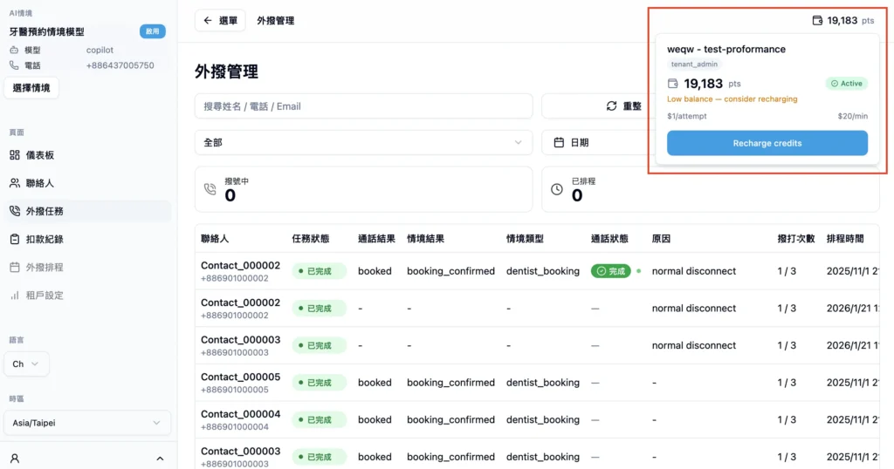894x469 pixels.
Task: Click the 原因 column header
Action: pos(662,239)
